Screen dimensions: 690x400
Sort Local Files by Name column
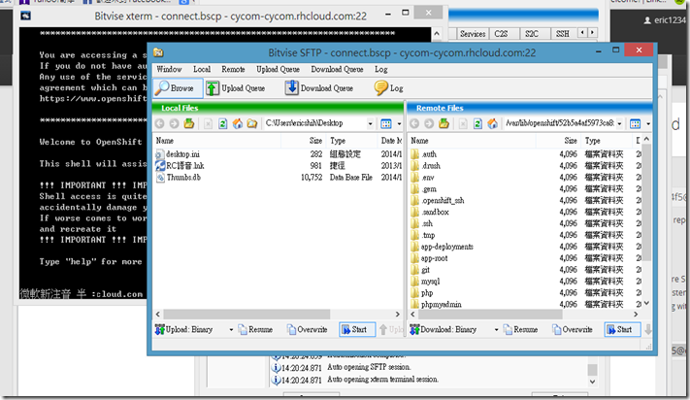217,141
